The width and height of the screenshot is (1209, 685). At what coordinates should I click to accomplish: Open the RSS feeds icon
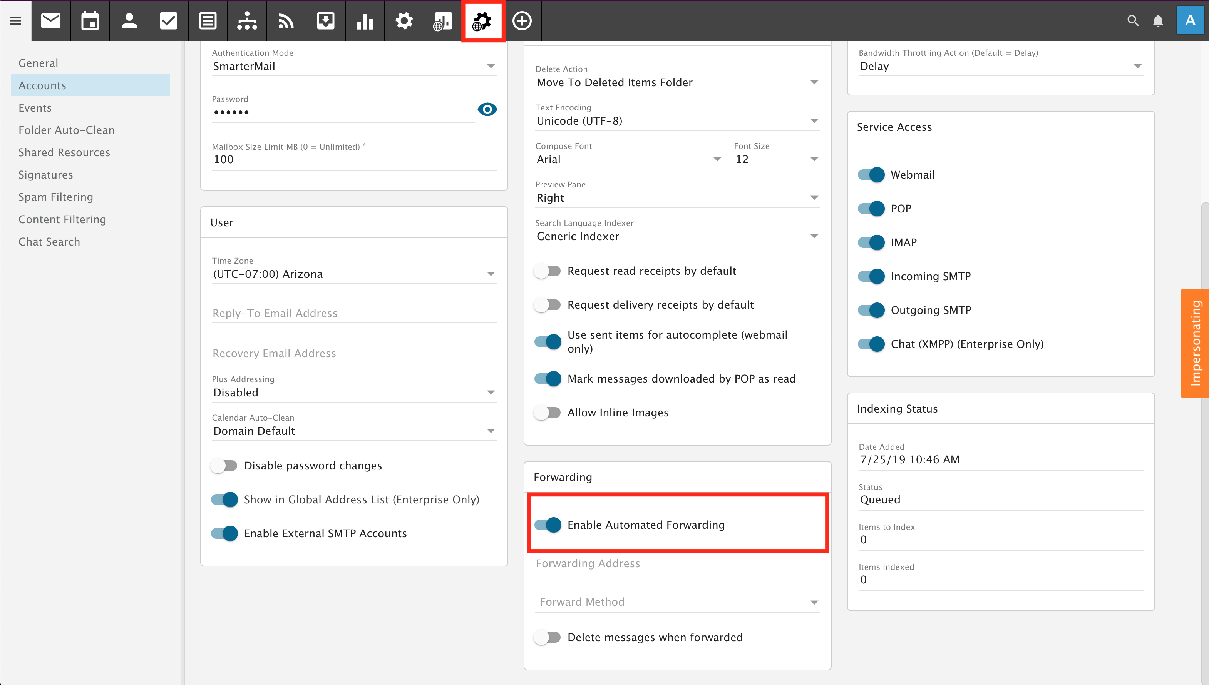coord(286,21)
